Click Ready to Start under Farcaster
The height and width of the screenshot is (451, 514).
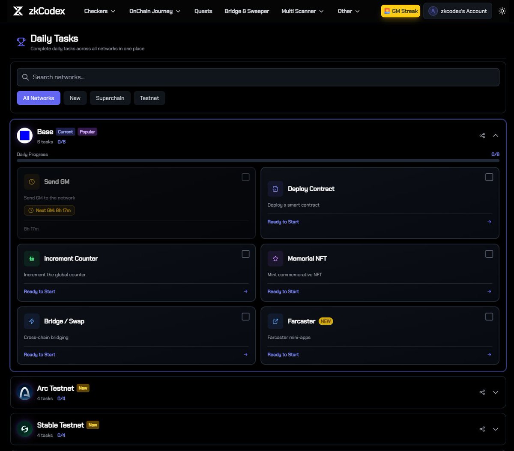click(x=283, y=354)
